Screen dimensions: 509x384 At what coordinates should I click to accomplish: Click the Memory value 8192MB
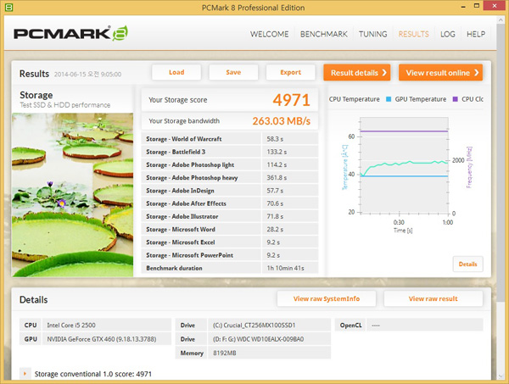click(x=225, y=353)
